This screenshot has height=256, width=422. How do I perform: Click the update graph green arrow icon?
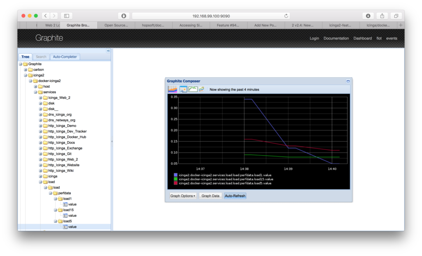193,89
